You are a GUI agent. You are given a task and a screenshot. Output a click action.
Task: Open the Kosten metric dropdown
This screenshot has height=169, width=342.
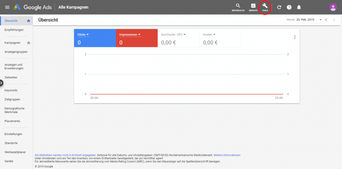pyautogui.click(x=209, y=35)
